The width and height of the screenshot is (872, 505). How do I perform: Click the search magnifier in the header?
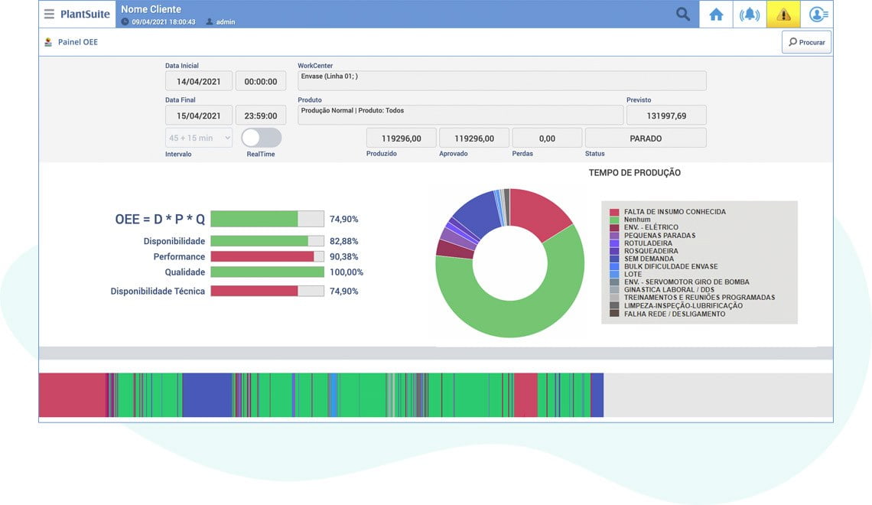tap(683, 14)
